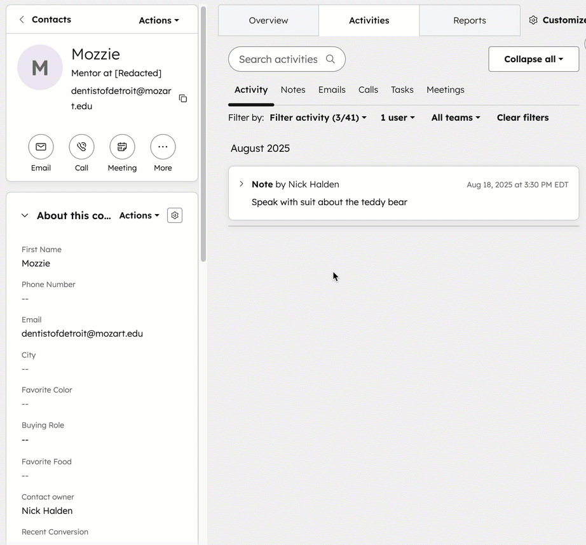Open the Meetings sub-tab
The image size is (586, 545).
click(446, 90)
